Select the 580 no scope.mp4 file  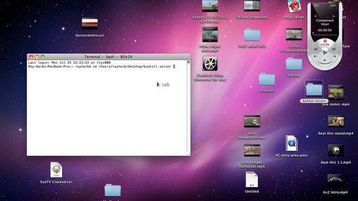(252, 6)
